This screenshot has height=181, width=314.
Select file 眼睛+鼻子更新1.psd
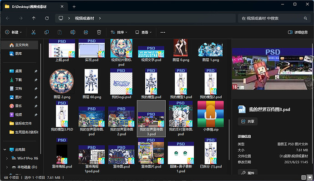pyautogui.click(x=181, y=157)
